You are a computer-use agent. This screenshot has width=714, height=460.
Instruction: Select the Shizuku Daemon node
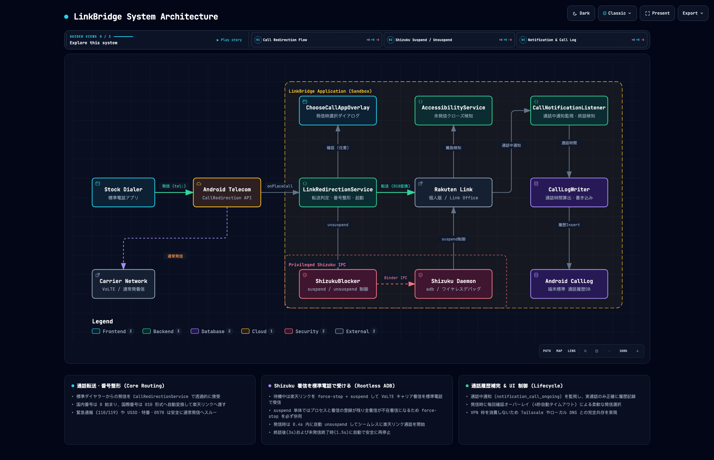coord(454,284)
